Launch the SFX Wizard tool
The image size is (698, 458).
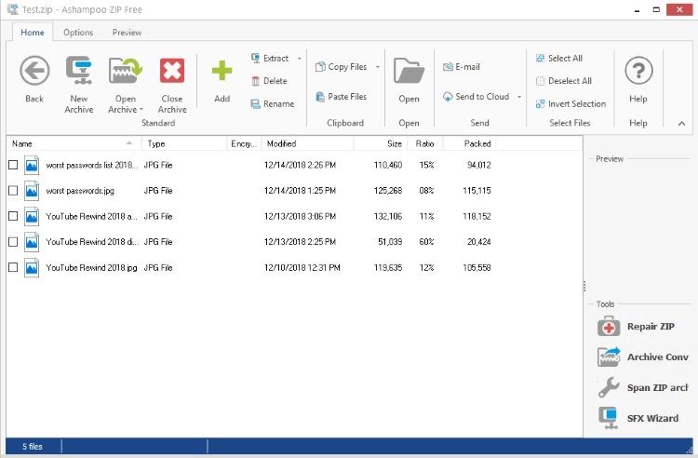tap(638, 418)
